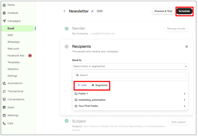Viewport: 198px width, 136px height.
Task: Open Facebook Ads section
Action: click(16, 55)
